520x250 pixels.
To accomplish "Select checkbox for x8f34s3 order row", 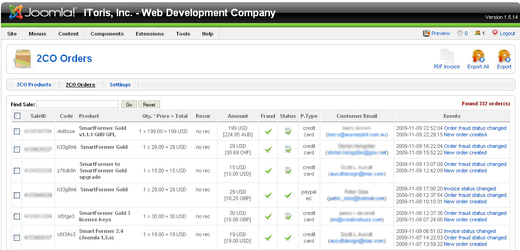I will coord(17,238).
